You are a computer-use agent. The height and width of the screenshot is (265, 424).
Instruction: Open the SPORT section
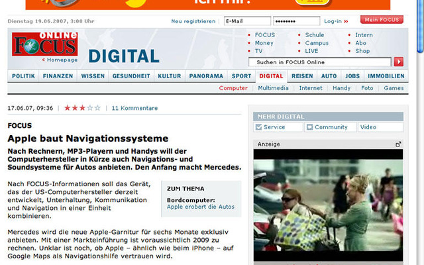pos(241,76)
